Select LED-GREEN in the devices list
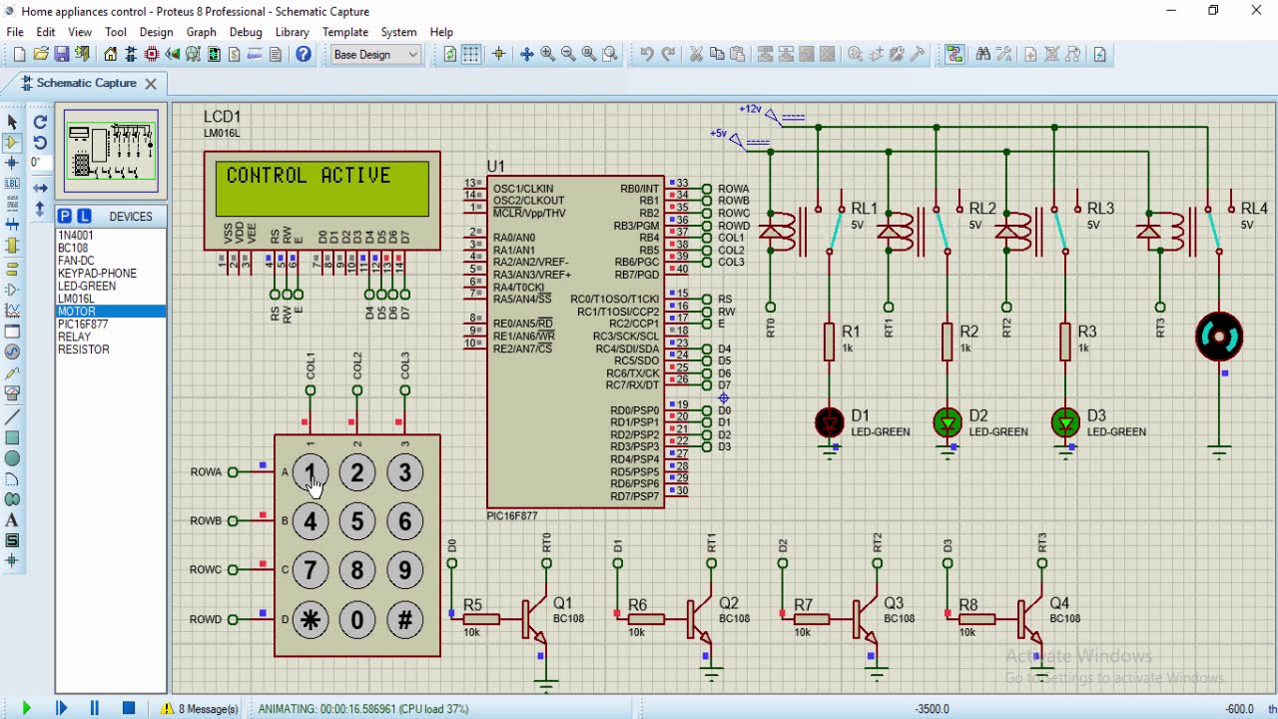 coord(111,286)
